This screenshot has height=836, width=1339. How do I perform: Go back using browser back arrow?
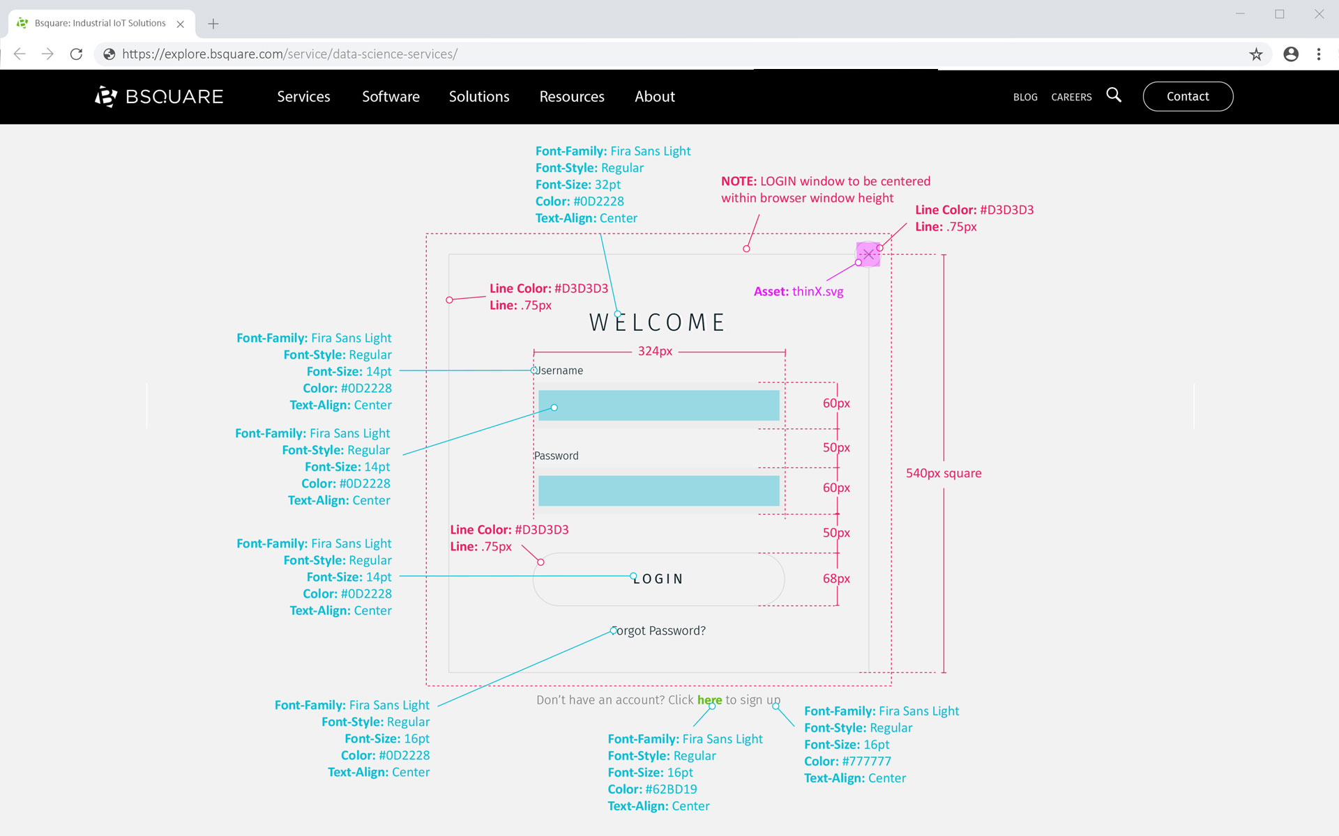pyautogui.click(x=20, y=54)
